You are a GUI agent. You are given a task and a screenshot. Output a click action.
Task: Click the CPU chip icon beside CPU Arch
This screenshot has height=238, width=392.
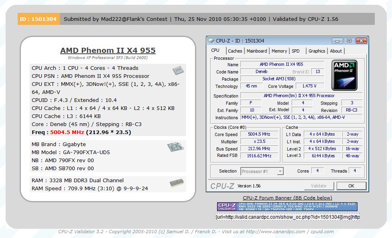click(x=178, y=70)
